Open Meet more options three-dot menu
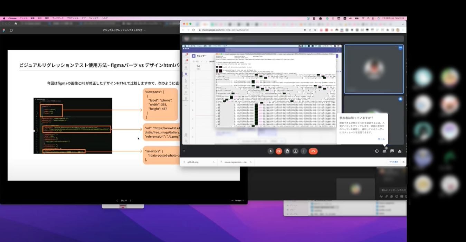Image resolution: width=466 pixels, height=242 pixels. point(304,151)
